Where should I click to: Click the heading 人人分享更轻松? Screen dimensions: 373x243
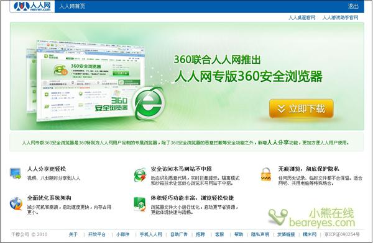(x=47, y=169)
